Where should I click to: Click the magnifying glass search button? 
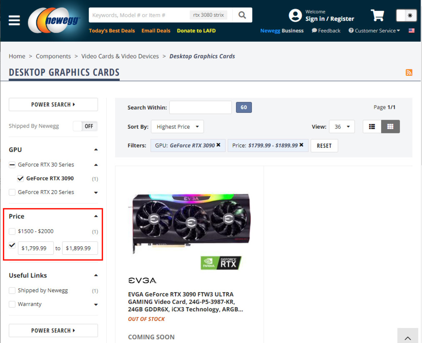point(242,15)
